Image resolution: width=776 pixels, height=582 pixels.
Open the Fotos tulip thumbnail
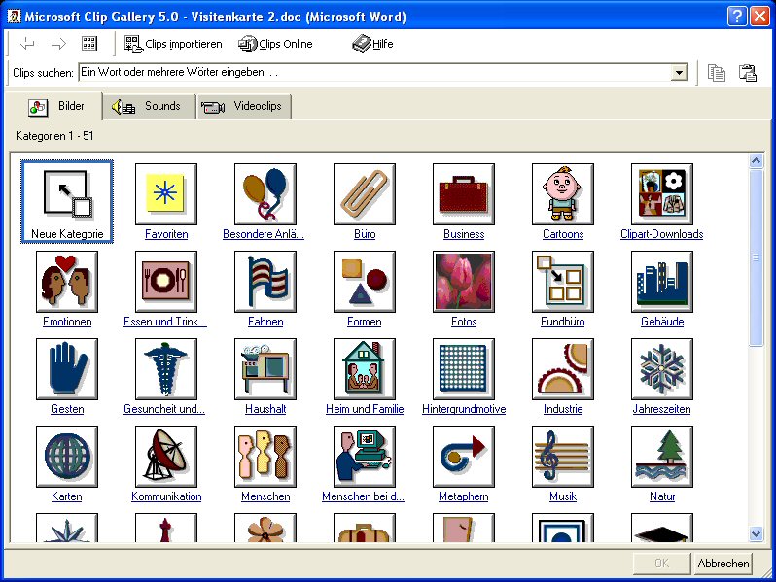tap(464, 282)
